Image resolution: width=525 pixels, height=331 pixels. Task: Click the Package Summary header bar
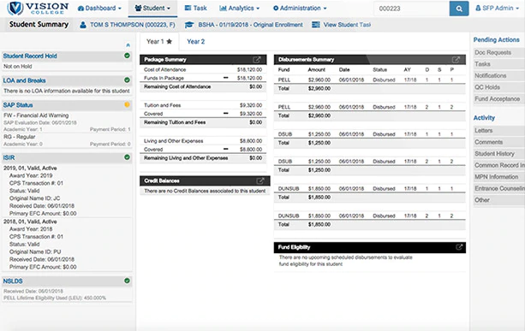click(203, 60)
